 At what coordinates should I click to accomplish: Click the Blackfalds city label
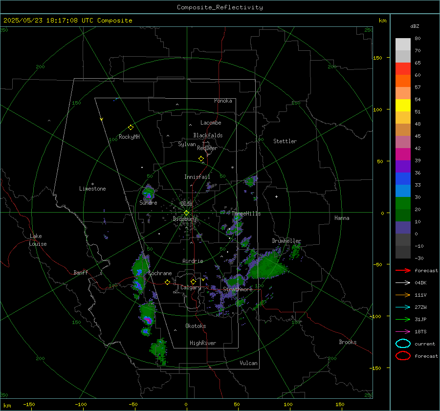(x=208, y=135)
